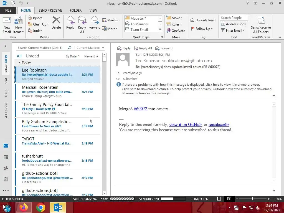Click the Search People field
This screenshot has width=284, height=213.
[234, 17]
